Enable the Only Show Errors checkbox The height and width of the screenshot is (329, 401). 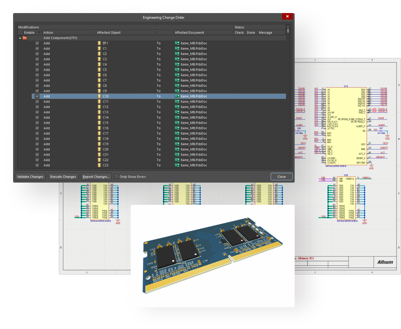pyautogui.click(x=116, y=176)
